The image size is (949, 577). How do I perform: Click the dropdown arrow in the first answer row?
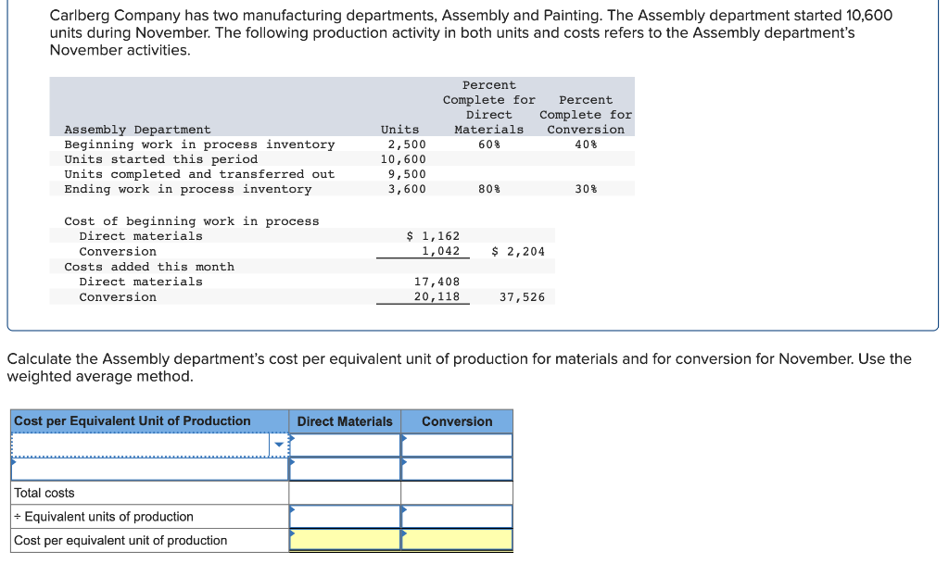click(278, 444)
